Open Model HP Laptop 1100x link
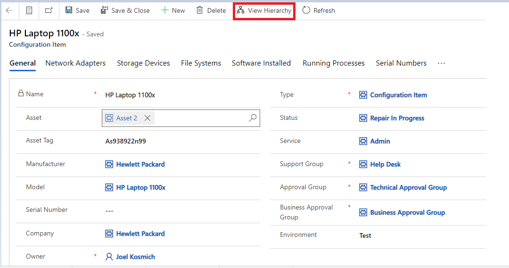 pyautogui.click(x=140, y=187)
